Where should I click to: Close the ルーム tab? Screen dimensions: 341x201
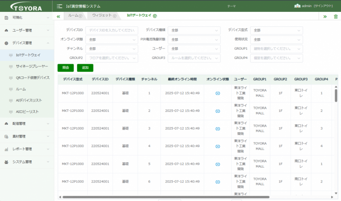pyautogui.click(x=80, y=16)
